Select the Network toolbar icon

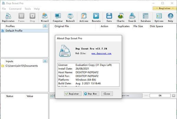tap(70, 17)
